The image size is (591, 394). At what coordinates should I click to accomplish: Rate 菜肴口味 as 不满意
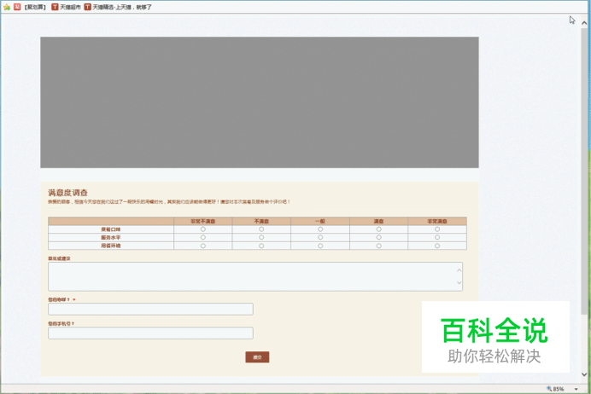pyautogui.click(x=261, y=229)
